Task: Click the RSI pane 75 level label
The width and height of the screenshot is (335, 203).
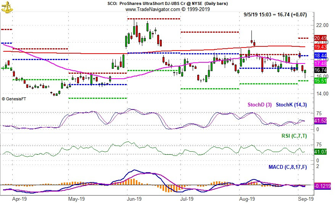Action: pos(319,145)
